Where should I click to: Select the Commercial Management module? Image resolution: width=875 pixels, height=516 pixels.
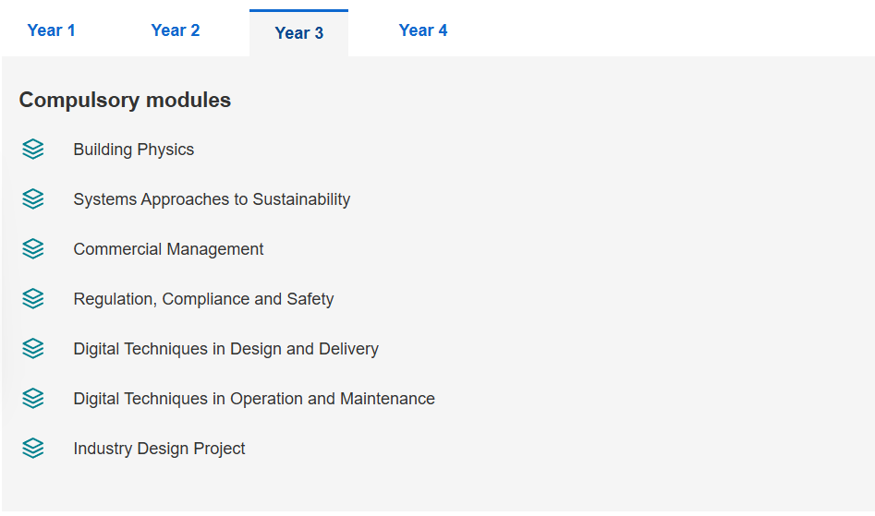[168, 249]
